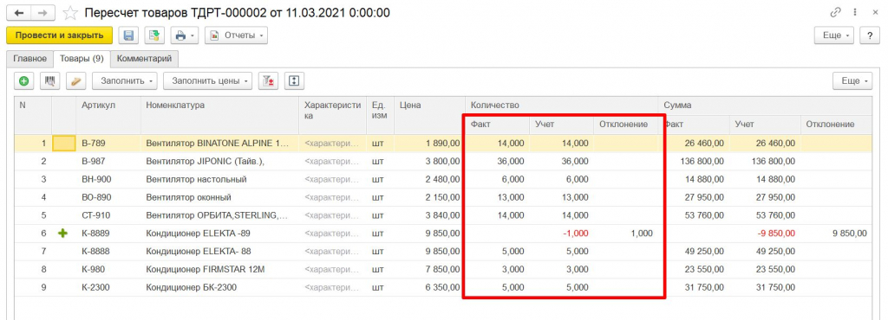Click article cell CT-910
888x320 pixels.
(108, 215)
